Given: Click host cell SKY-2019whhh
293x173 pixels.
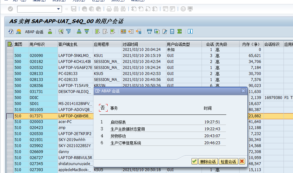Looking at the screenshot, I should 75,140.
